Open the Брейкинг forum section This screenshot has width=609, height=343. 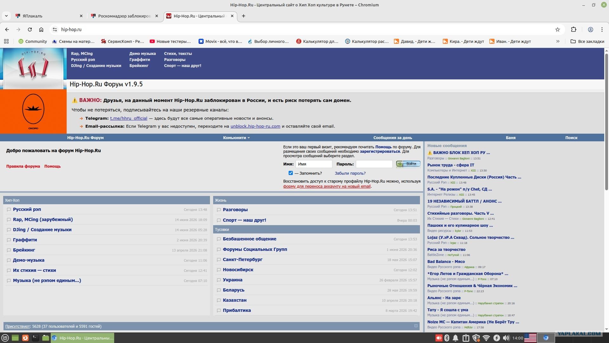click(24, 250)
